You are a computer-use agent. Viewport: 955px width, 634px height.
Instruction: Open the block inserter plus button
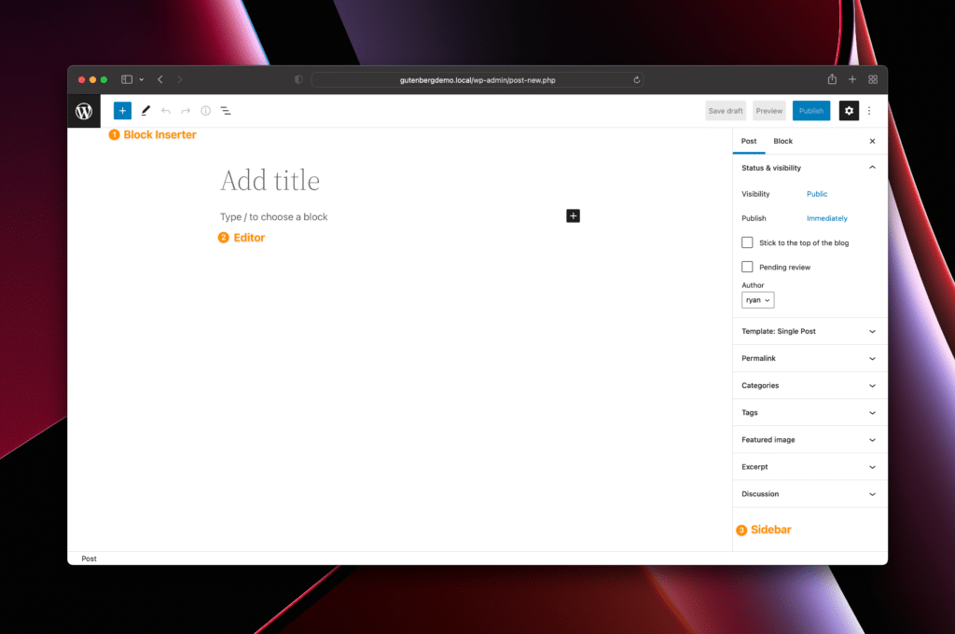point(122,111)
